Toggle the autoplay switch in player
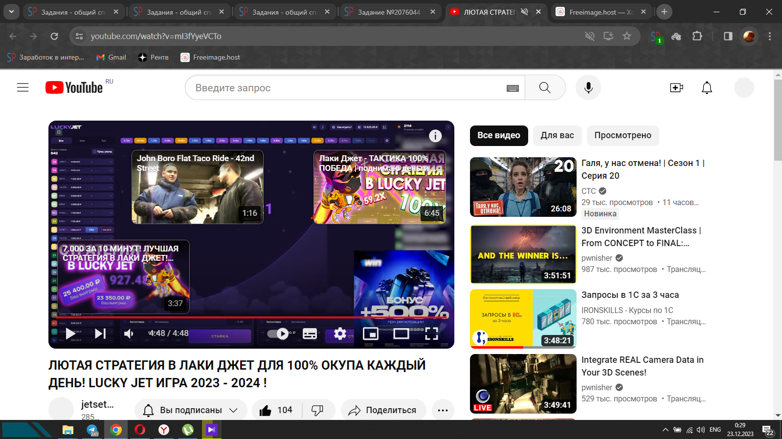The image size is (782, 439). (278, 334)
